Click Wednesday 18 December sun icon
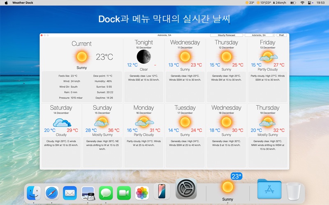 (x=226, y=122)
